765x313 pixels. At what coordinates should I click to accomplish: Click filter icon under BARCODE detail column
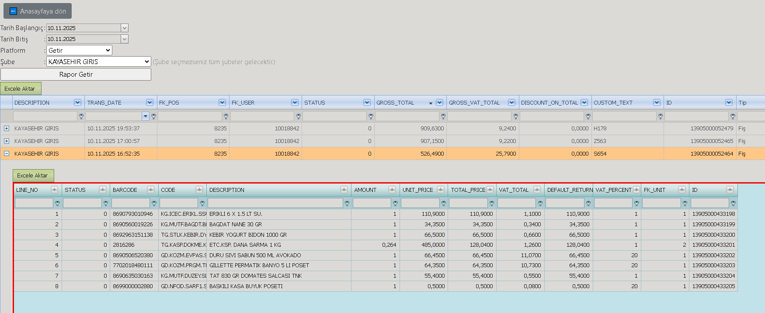(x=154, y=203)
